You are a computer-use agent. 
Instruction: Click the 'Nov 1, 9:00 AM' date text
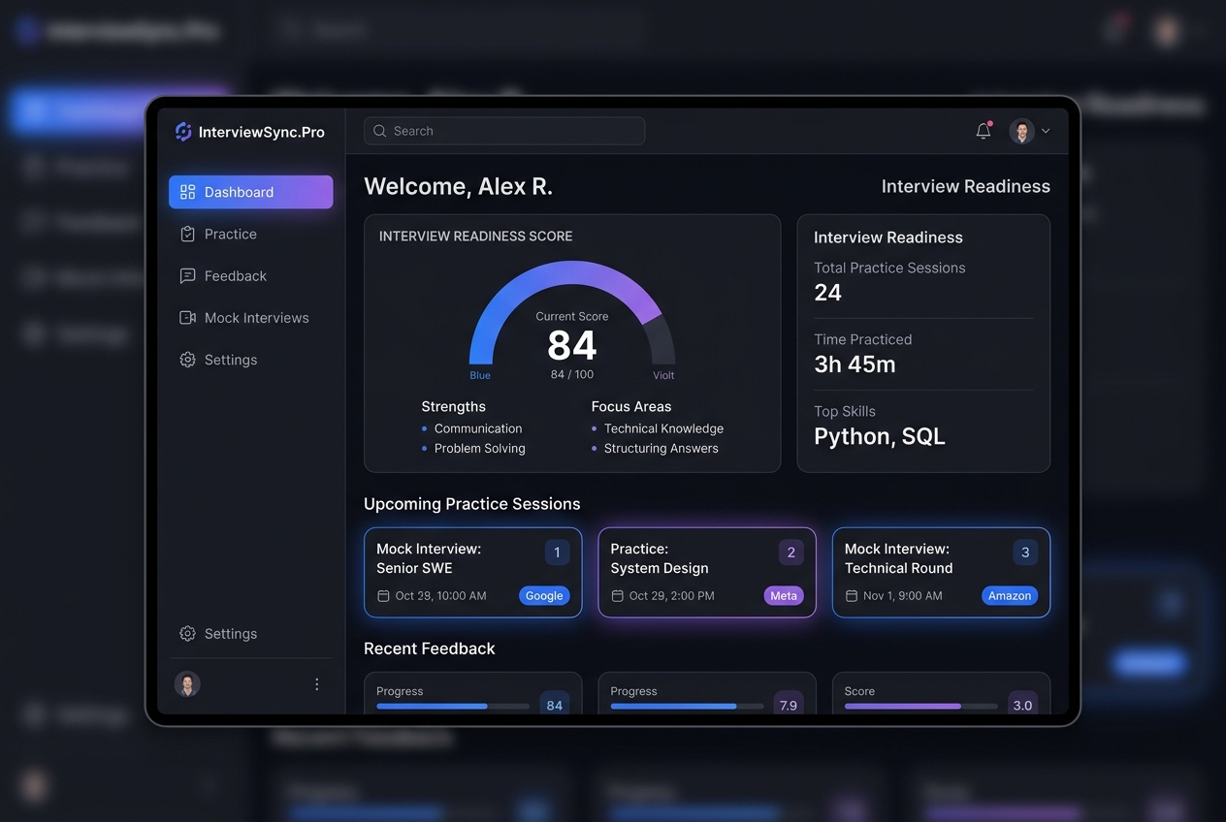[x=903, y=596]
